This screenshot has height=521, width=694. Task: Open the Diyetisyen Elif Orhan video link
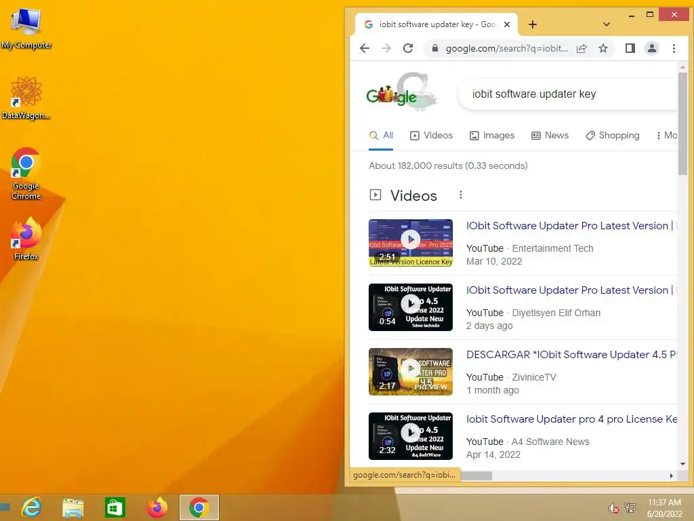[571, 290]
